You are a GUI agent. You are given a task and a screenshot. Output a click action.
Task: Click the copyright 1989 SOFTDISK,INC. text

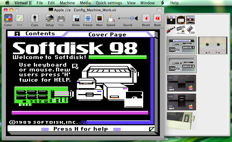pyautogui.click(x=43, y=122)
